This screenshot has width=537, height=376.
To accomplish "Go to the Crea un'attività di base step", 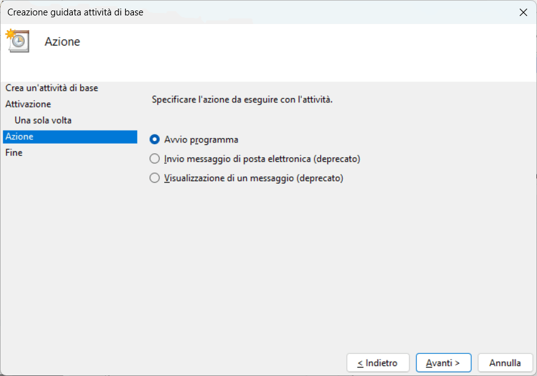I will [x=52, y=88].
